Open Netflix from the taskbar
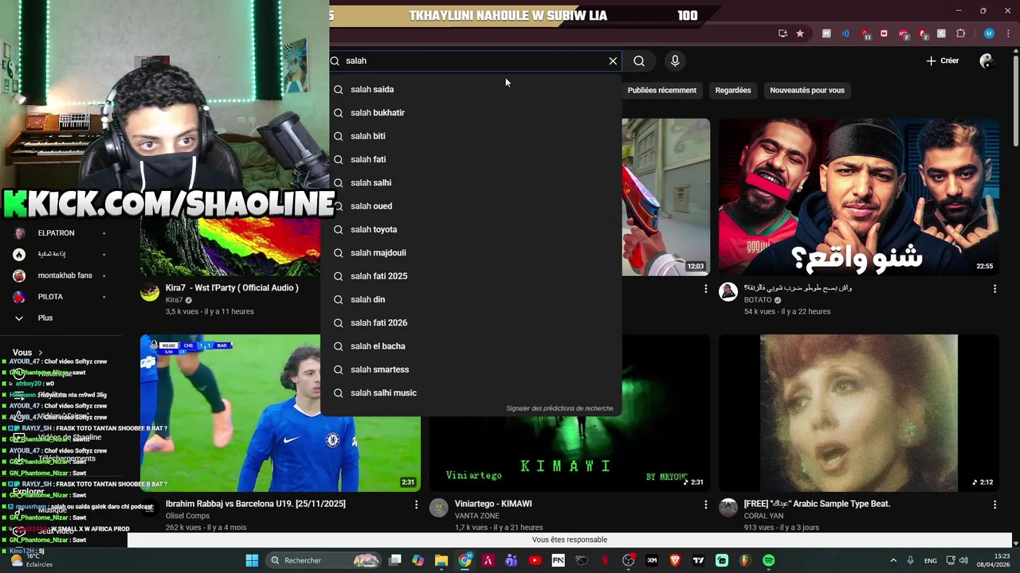The image size is (1020, 573). [606, 560]
